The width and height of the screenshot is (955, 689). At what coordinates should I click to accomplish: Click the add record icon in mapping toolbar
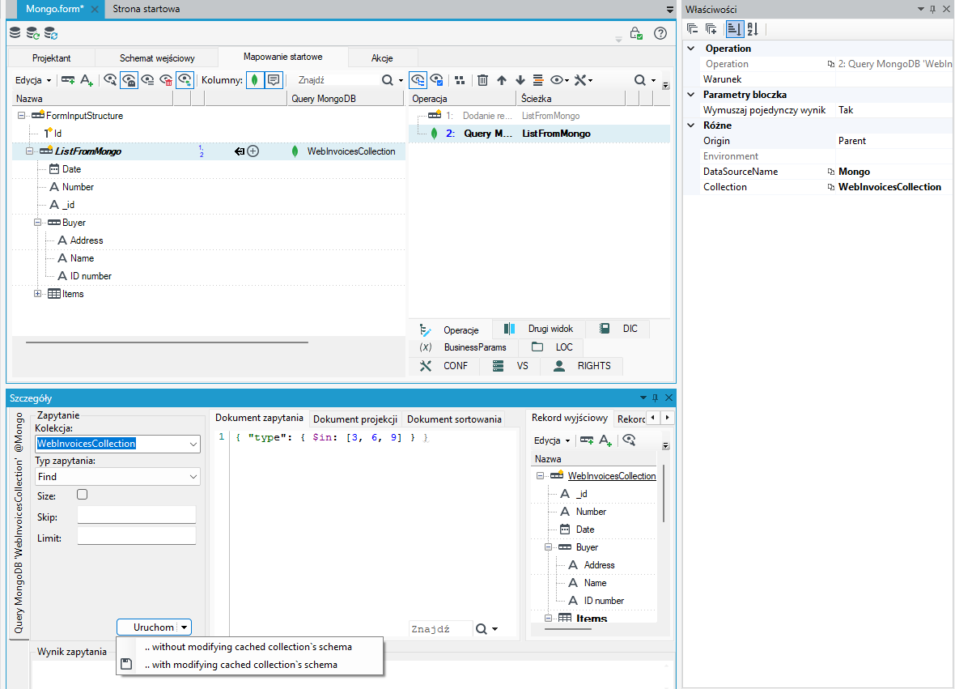(68, 80)
